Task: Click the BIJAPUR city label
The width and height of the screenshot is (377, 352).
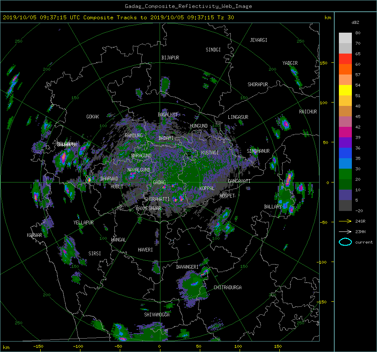Action: [170, 58]
